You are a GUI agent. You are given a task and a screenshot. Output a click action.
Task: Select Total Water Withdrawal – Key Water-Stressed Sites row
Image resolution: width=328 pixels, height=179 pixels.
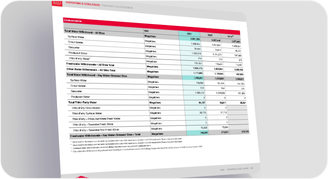155,76
